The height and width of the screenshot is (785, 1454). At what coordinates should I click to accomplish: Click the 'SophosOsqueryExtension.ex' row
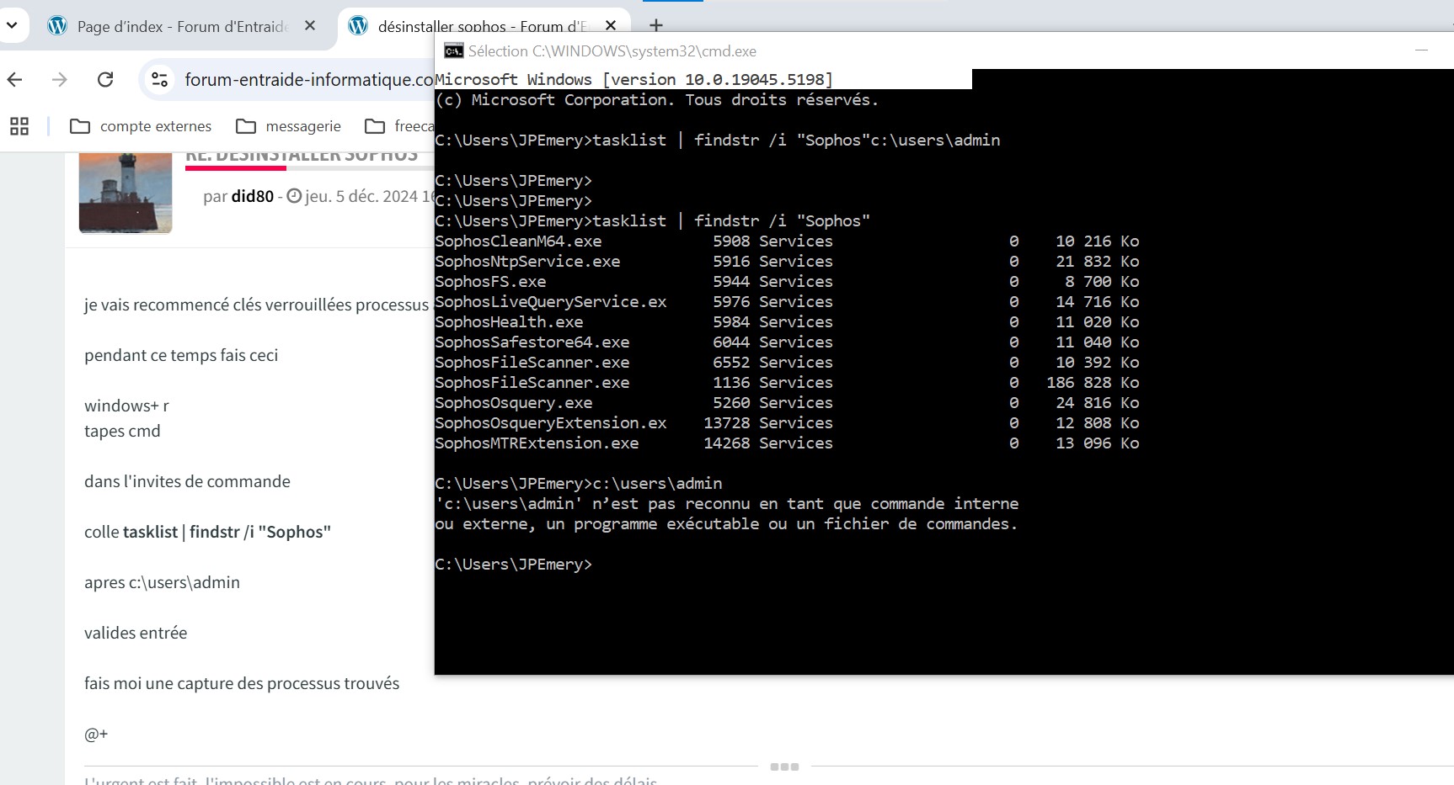tap(787, 423)
